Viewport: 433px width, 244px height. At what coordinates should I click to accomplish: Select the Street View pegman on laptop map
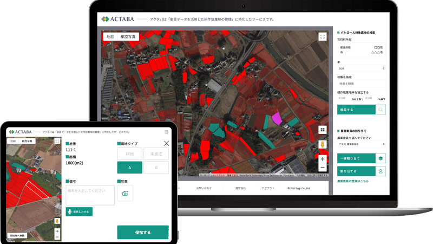tap(322, 144)
